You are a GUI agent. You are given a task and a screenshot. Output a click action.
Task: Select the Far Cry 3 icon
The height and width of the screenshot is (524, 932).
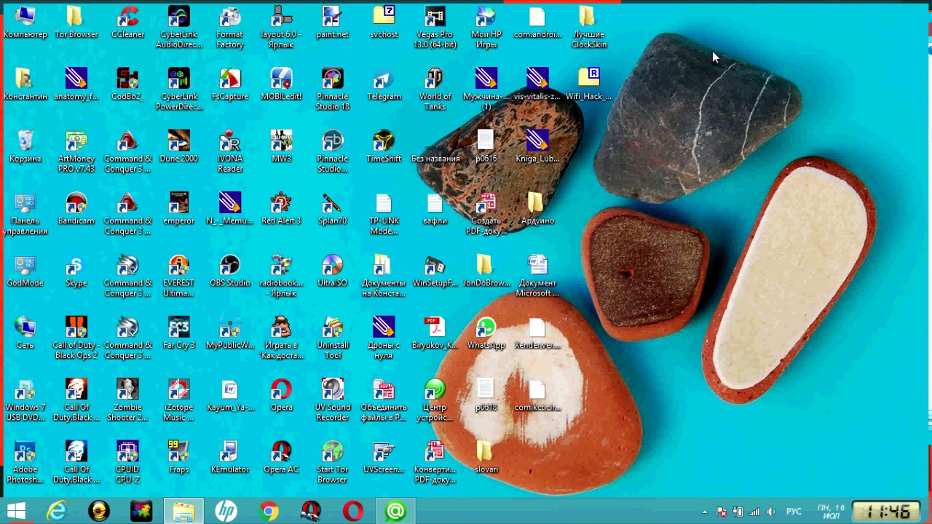[178, 333]
